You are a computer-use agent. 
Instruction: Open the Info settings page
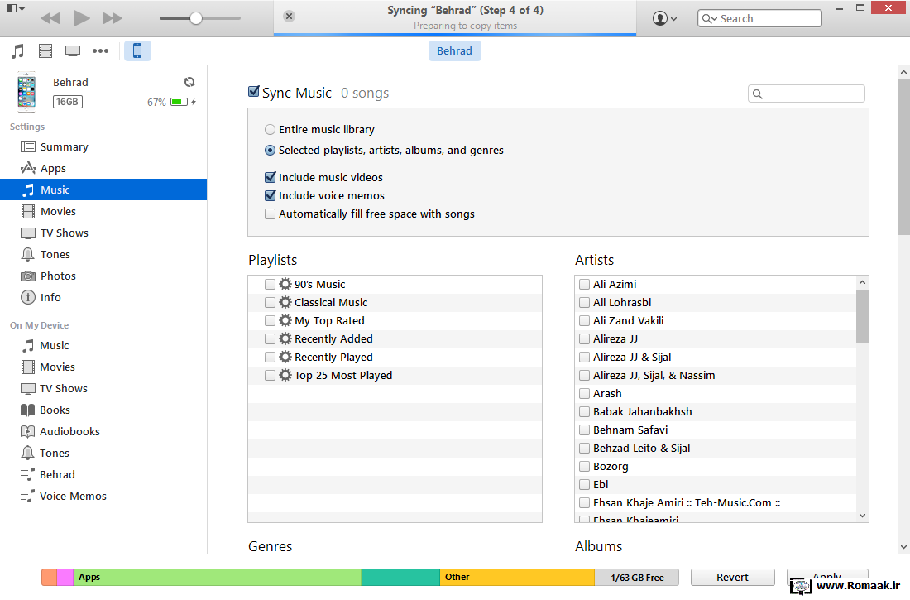pyautogui.click(x=103, y=297)
